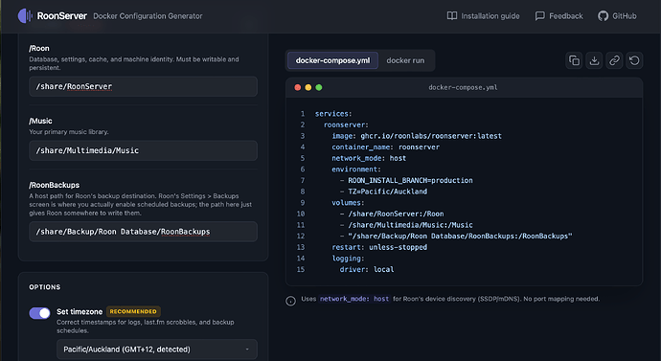Image resolution: width=661 pixels, height=361 pixels.
Task: Copy the configuration to clipboard
Action: pos(574,60)
